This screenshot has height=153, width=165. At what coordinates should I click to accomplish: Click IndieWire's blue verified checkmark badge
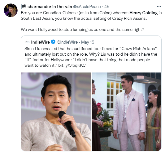pos(53,42)
